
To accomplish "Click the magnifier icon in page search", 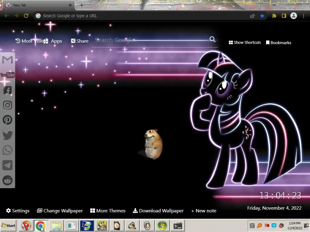I will tap(212, 39).
